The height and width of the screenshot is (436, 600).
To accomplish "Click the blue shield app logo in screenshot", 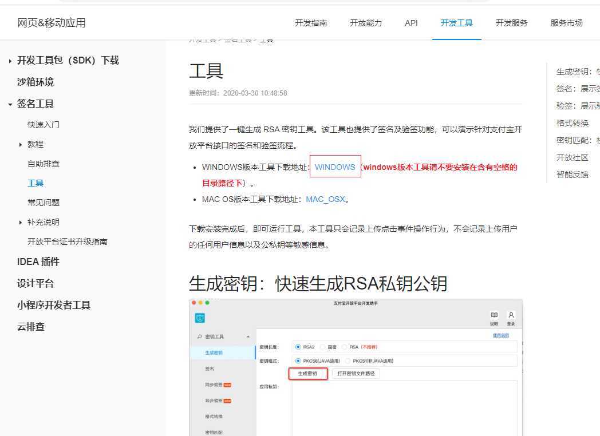I will [200, 318].
